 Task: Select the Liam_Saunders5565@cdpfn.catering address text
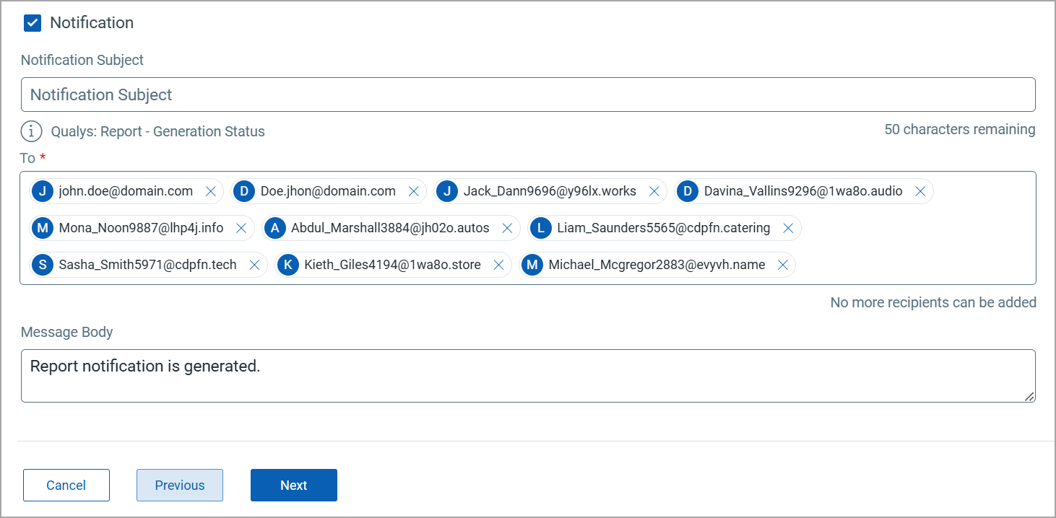[x=664, y=228]
